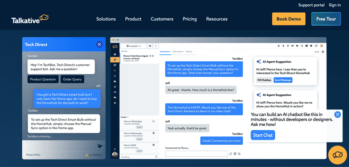Choose the Product Question quick reply
Viewport: 349px width, 167px height.
point(43,80)
